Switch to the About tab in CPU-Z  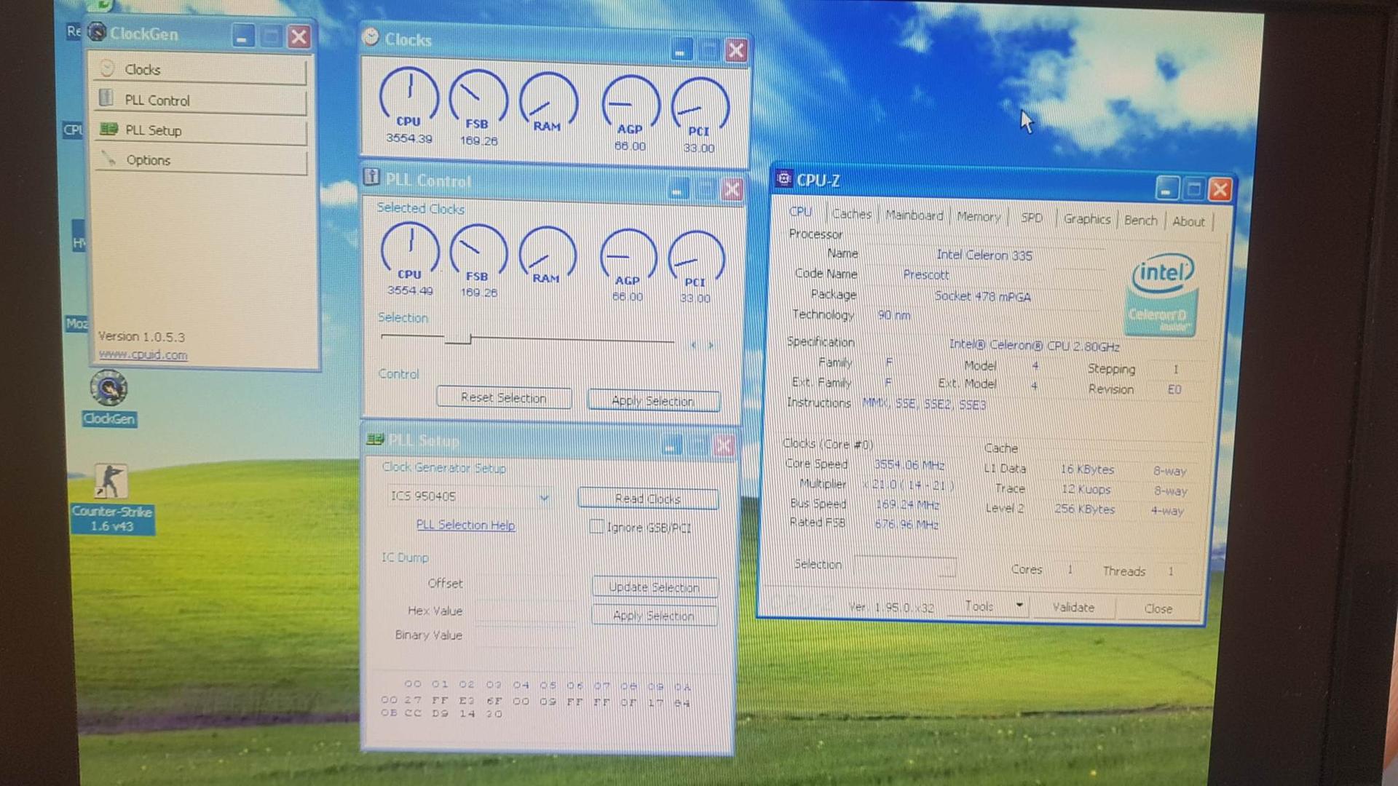point(1188,221)
